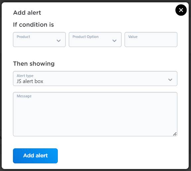Focus the Value input field

tap(151, 39)
